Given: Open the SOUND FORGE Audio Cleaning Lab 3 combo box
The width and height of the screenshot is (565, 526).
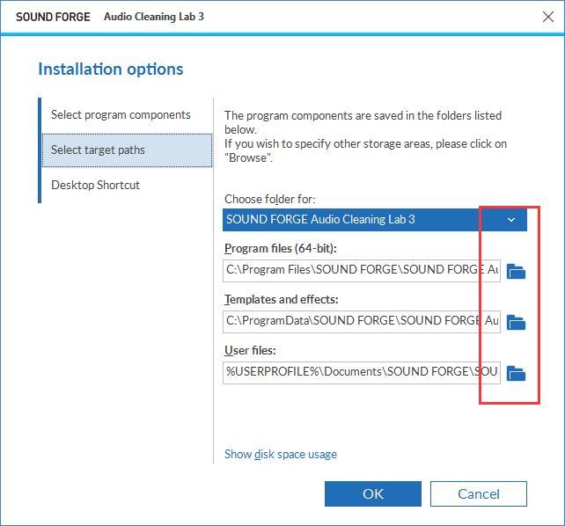Looking at the screenshot, I should click(x=375, y=220).
